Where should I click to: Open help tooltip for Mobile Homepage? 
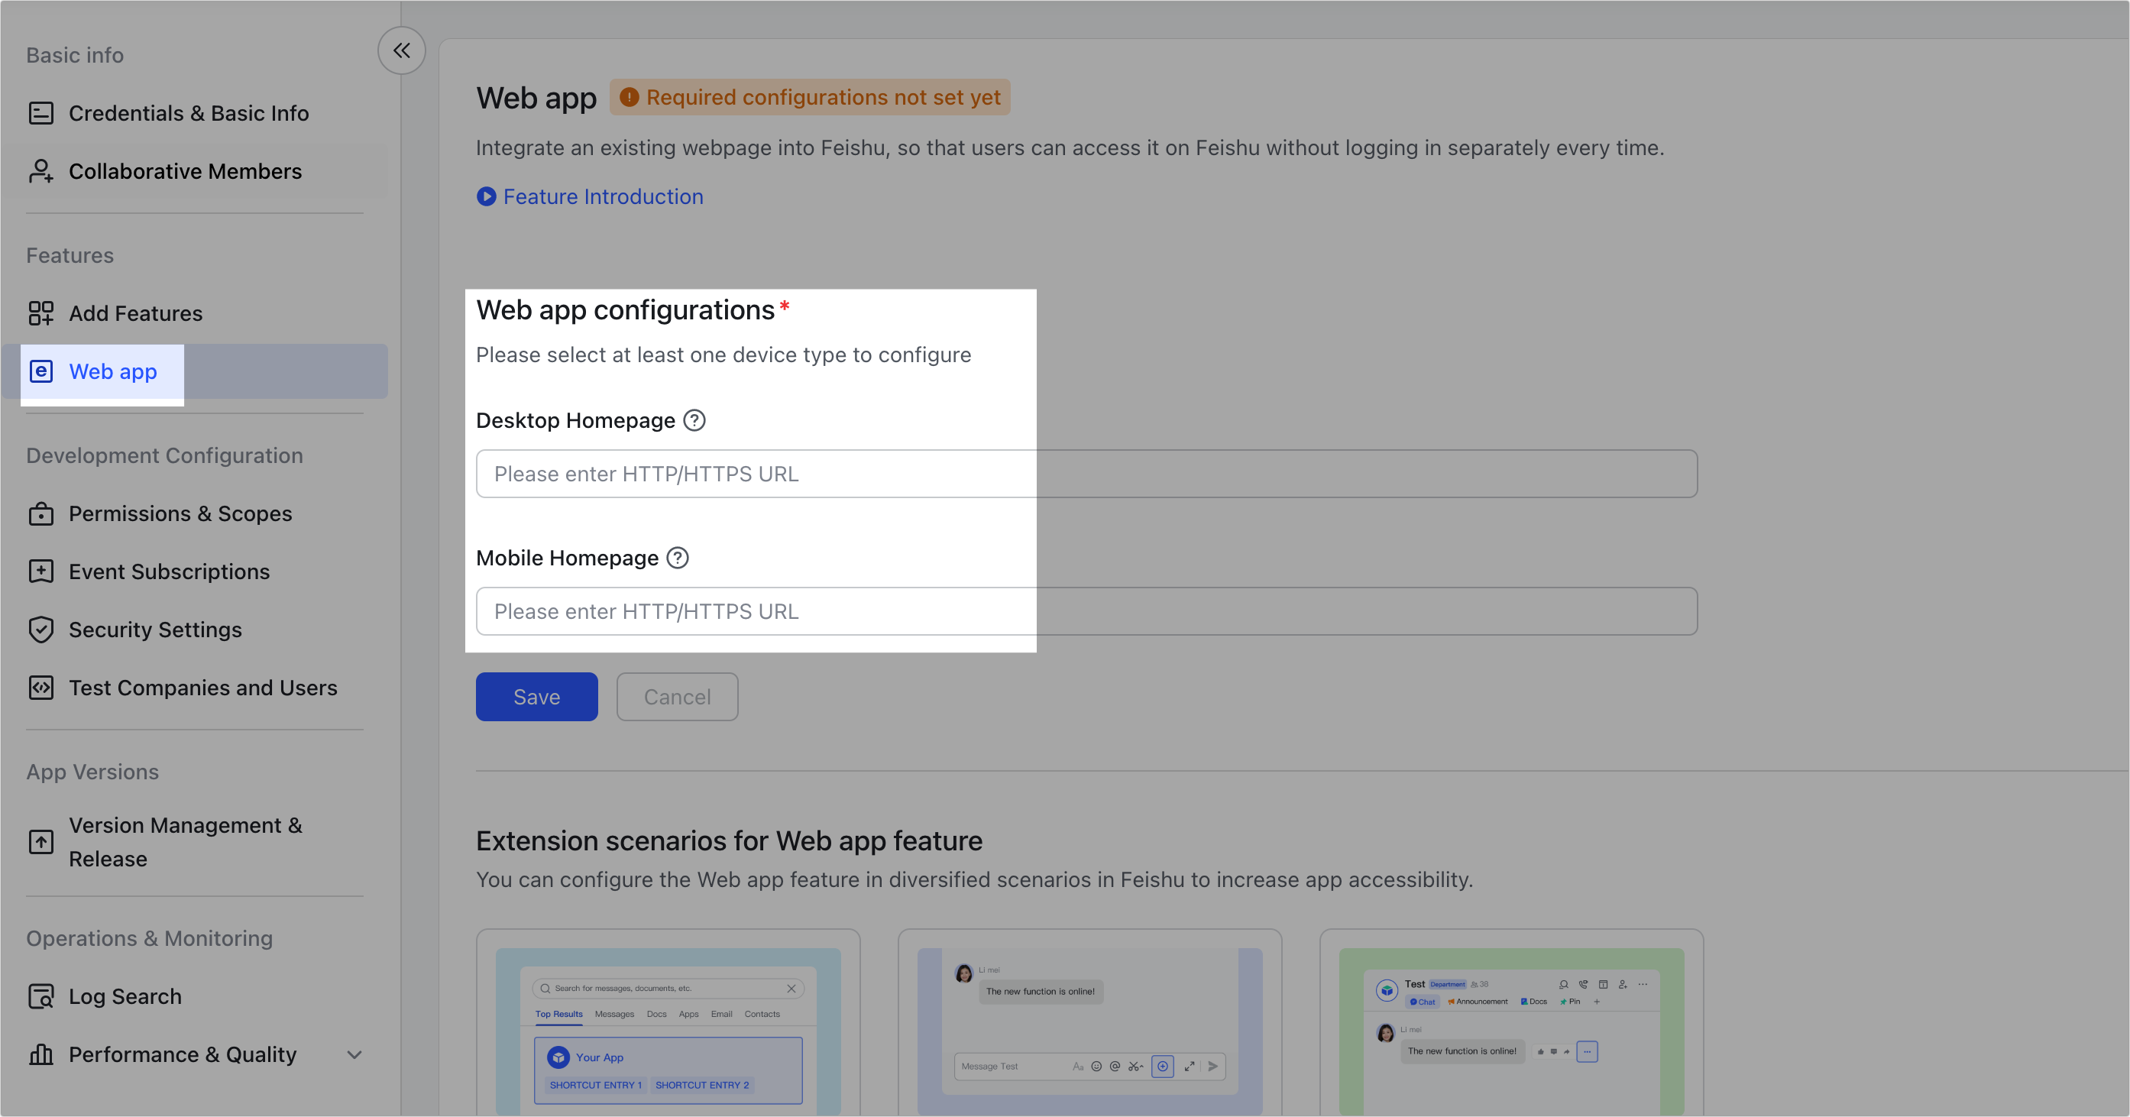(677, 558)
